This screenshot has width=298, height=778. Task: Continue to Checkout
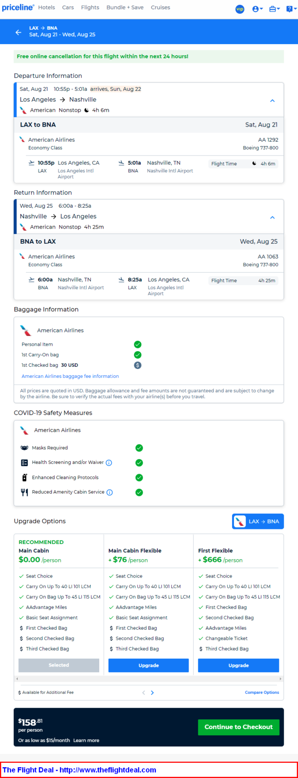[x=238, y=727]
